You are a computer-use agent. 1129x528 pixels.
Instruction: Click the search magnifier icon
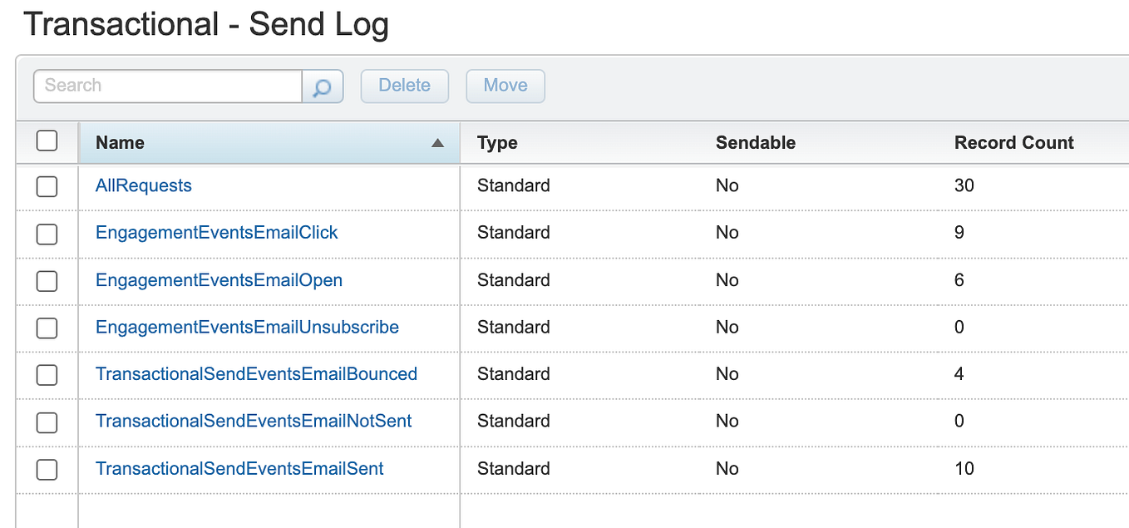pyautogui.click(x=323, y=86)
